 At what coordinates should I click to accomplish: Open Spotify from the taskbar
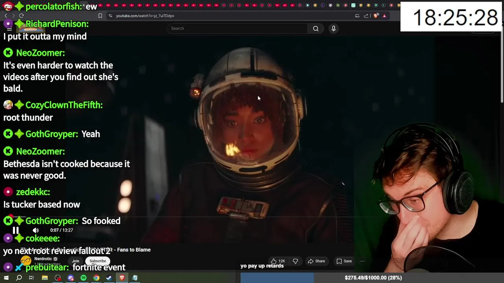pos(83,278)
